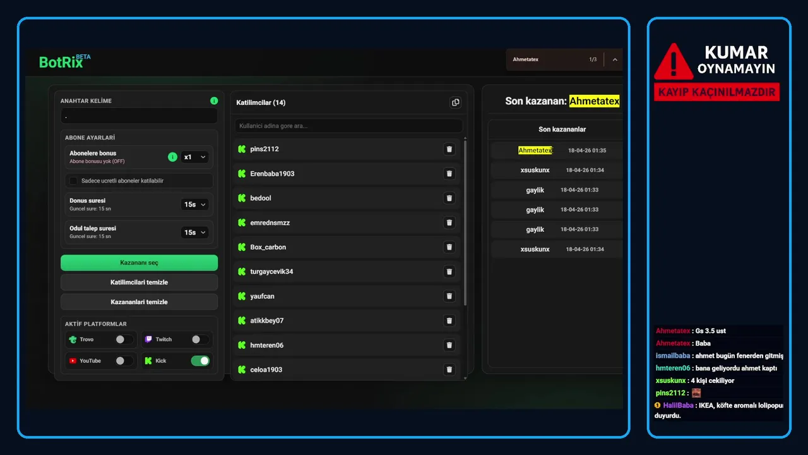Image resolution: width=808 pixels, height=455 pixels.
Task: Click Kick icon beside Box_carbon
Action: point(241,247)
